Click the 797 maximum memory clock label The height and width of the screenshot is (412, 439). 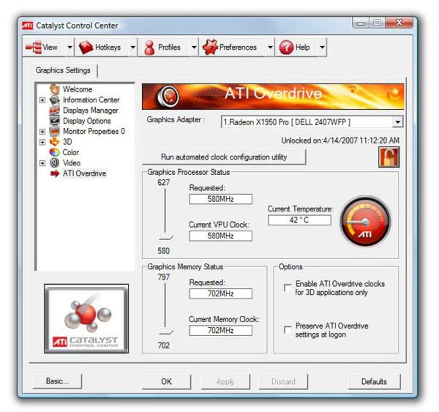164,277
